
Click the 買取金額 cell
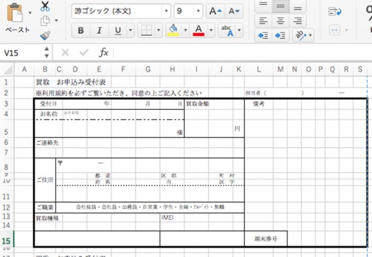197,104
